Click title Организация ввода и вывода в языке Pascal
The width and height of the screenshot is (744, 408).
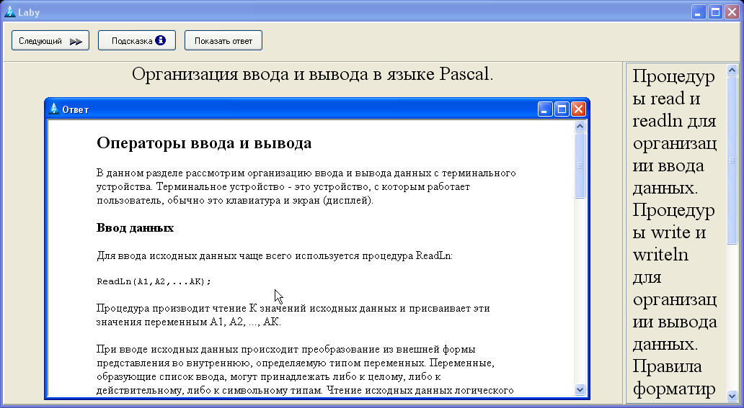(x=313, y=74)
